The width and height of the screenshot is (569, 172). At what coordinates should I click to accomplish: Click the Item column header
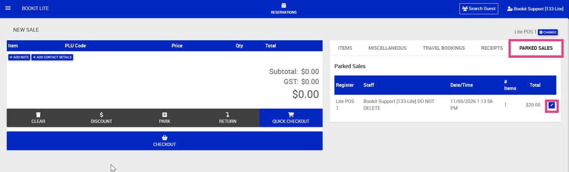13,46
